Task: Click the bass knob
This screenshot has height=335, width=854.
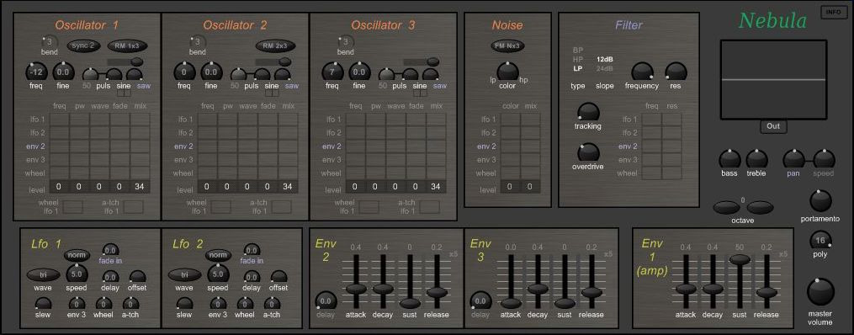Action: tap(729, 159)
